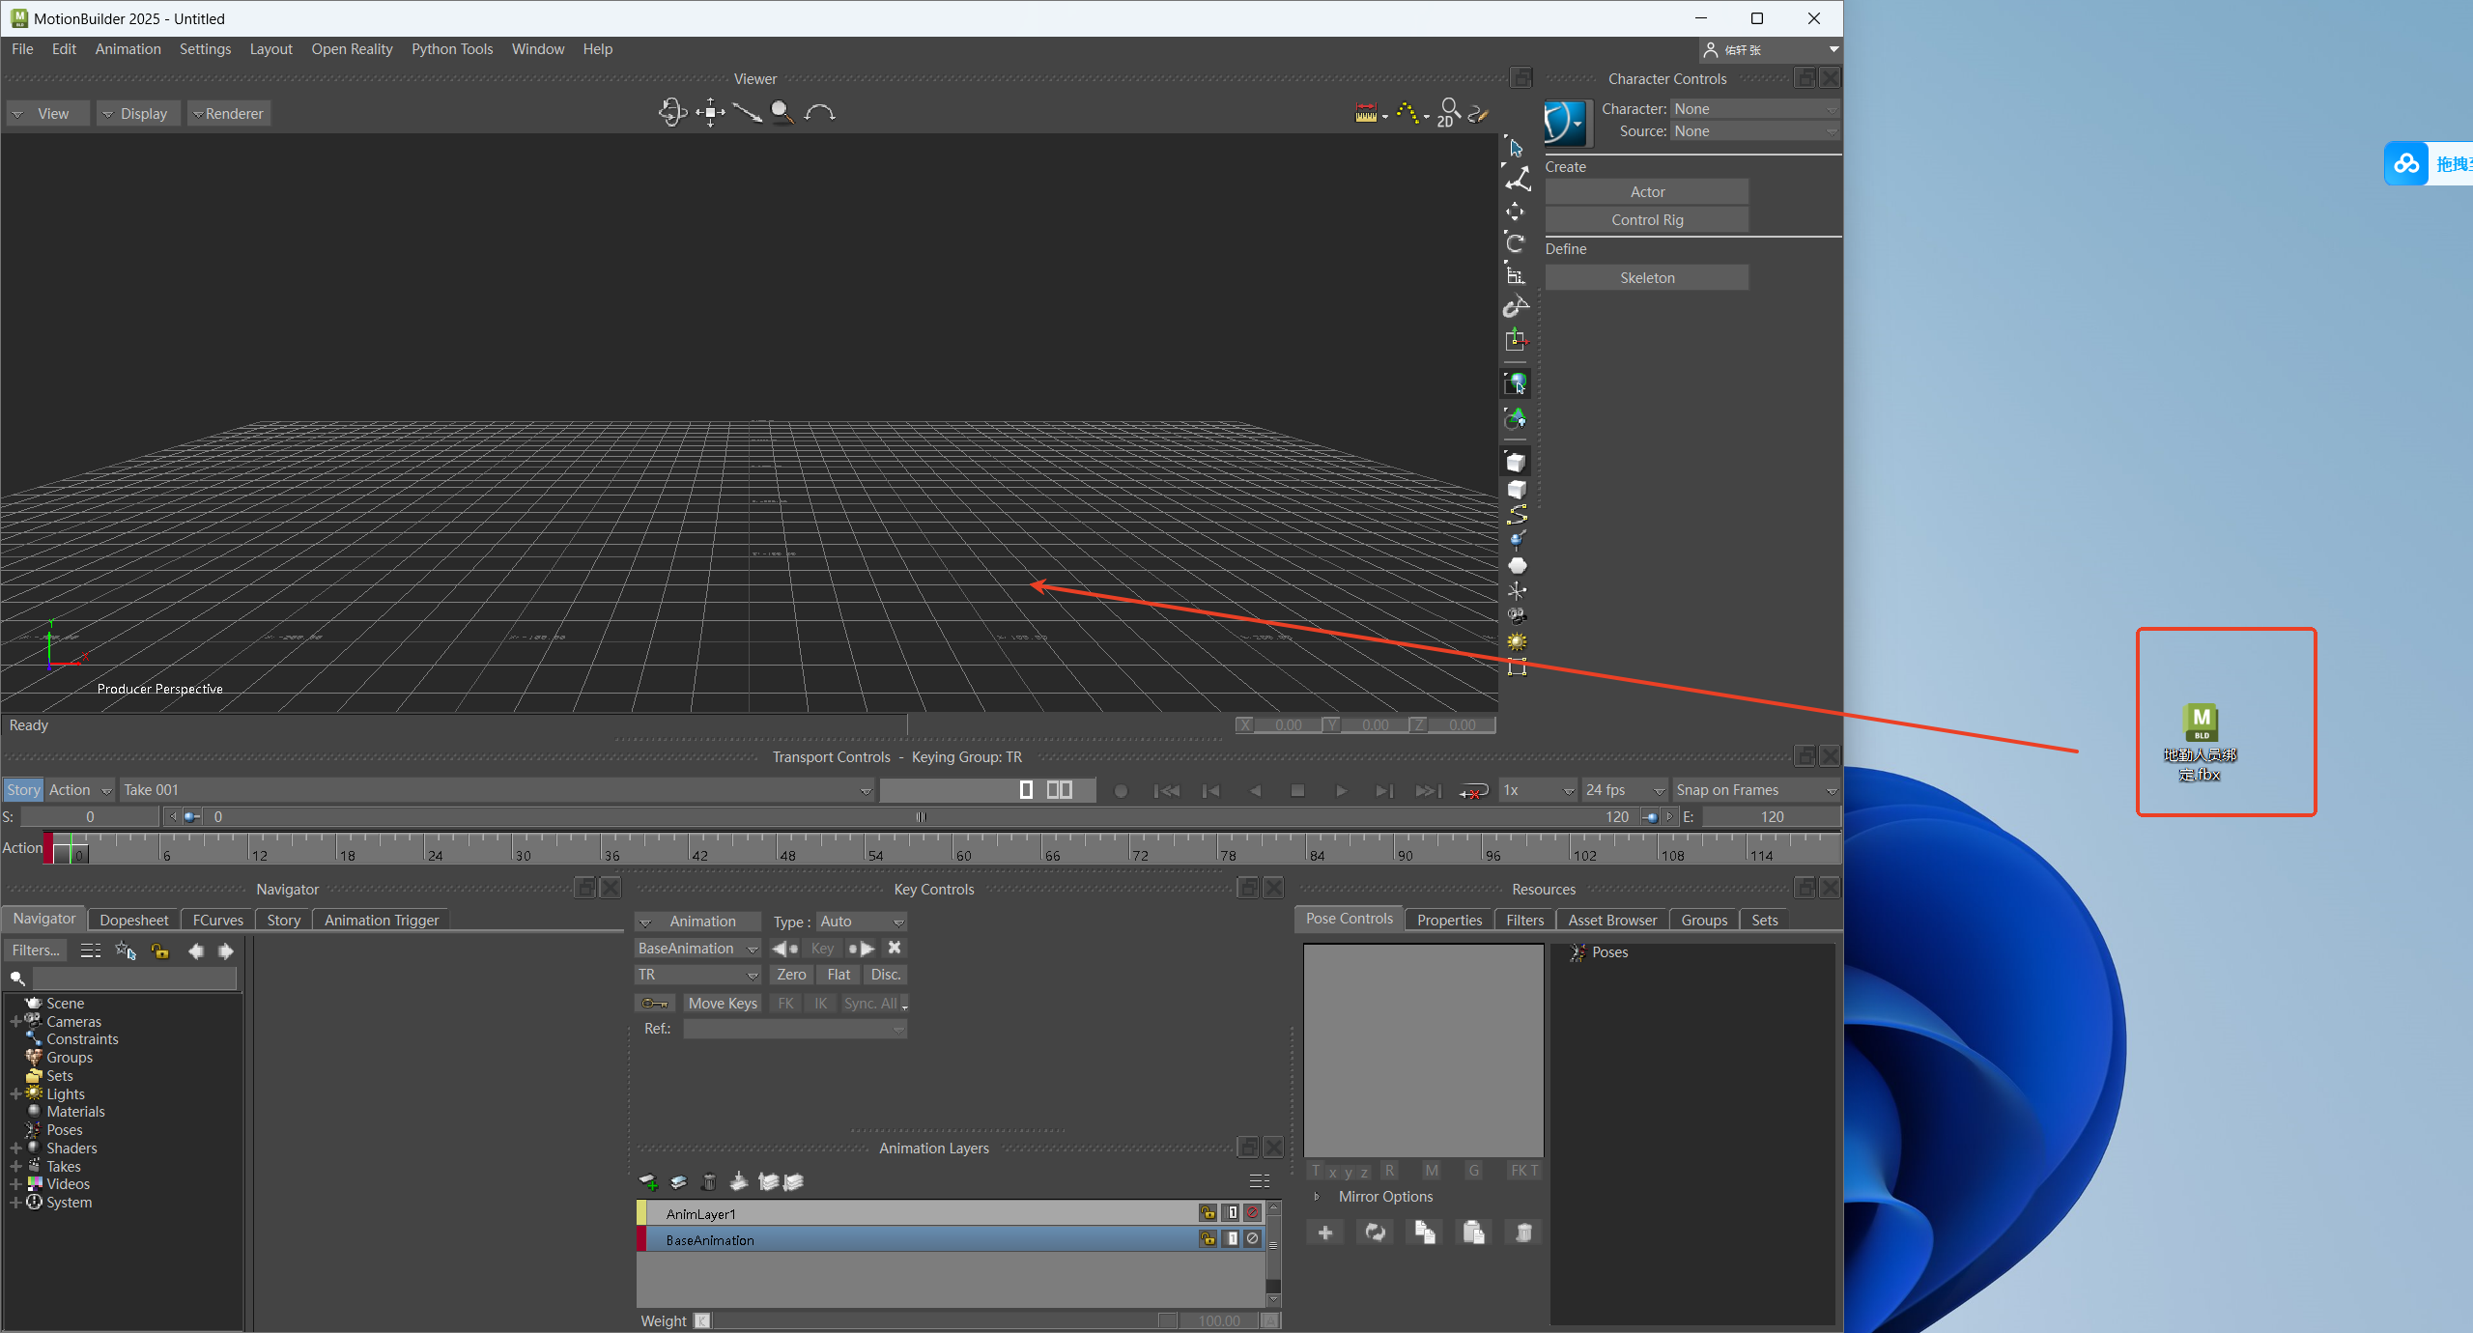
Task: Click the trash icon in Animation Layers
Action: click(x=709, y=1181)
